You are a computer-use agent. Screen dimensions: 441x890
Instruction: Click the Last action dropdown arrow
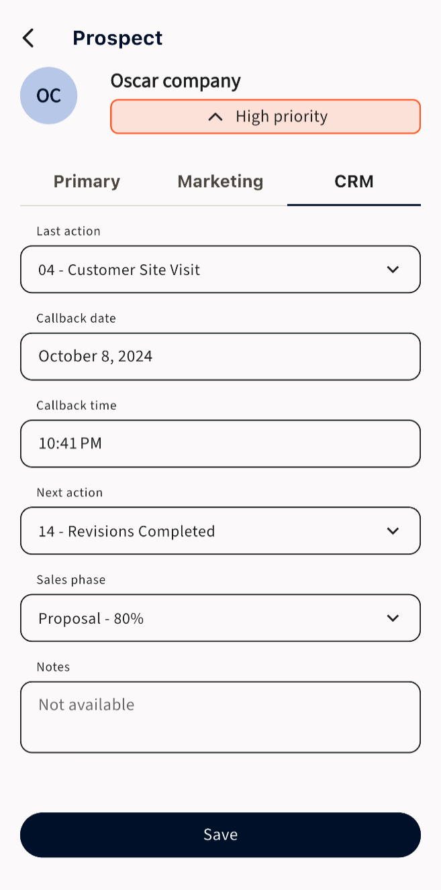393,270
